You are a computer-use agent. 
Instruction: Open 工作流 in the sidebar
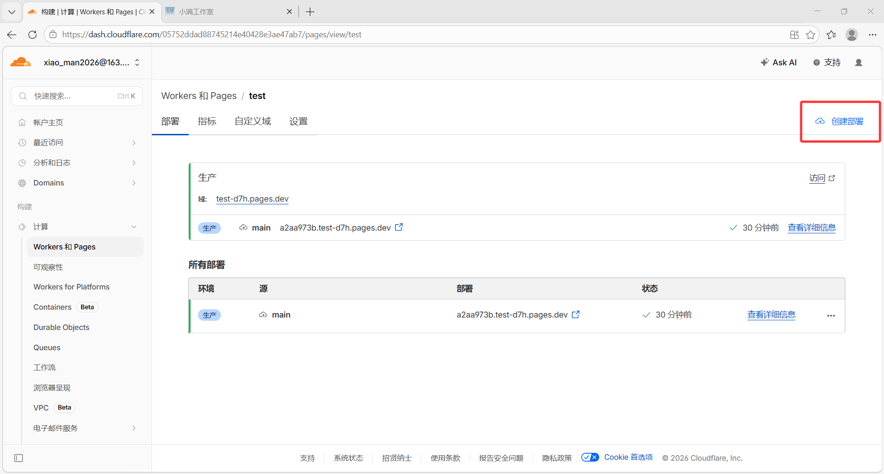pyautogui.click(x=44, y=368)
